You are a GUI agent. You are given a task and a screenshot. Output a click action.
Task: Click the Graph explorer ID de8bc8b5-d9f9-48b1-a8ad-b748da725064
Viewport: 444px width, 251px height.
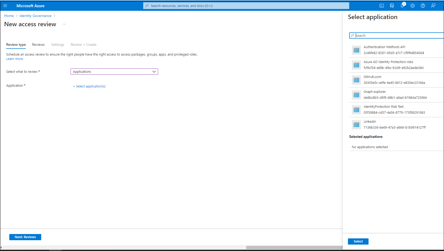click(395, 98)
